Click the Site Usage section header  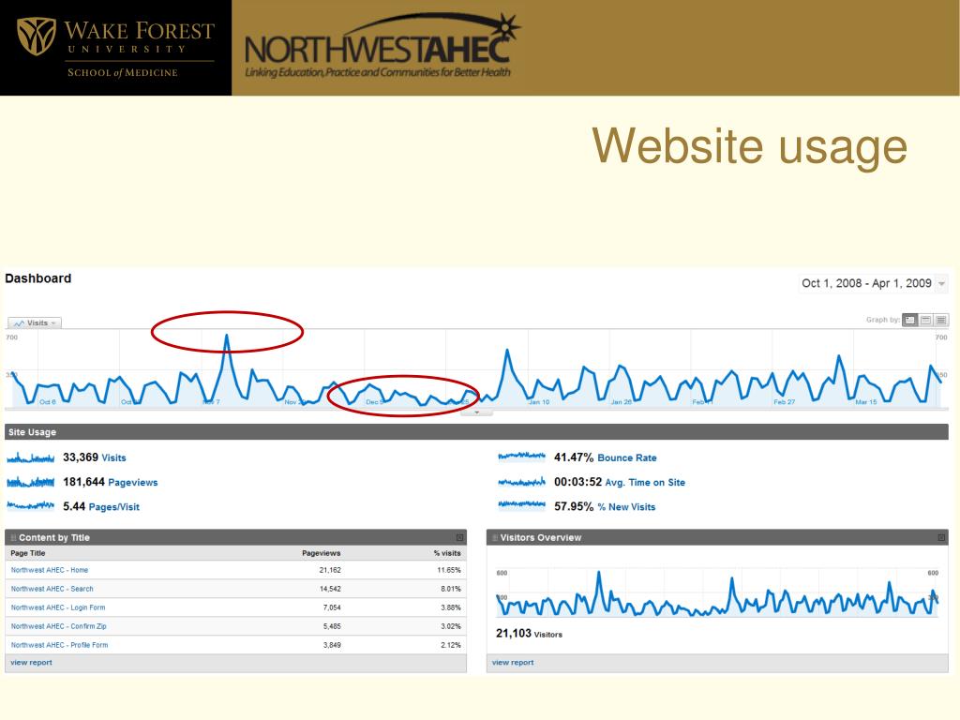pyautogui.click(x=476, y=431)
